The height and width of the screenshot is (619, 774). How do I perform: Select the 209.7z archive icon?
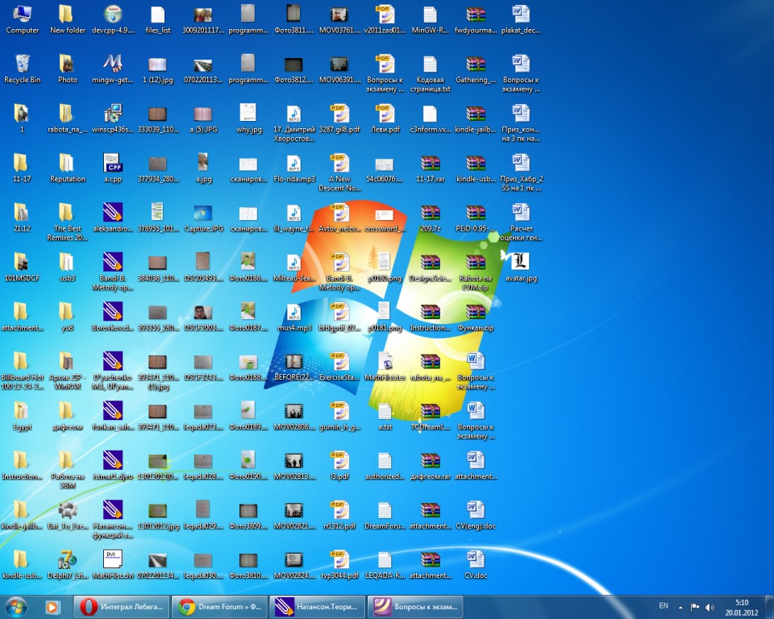point(431,218)
